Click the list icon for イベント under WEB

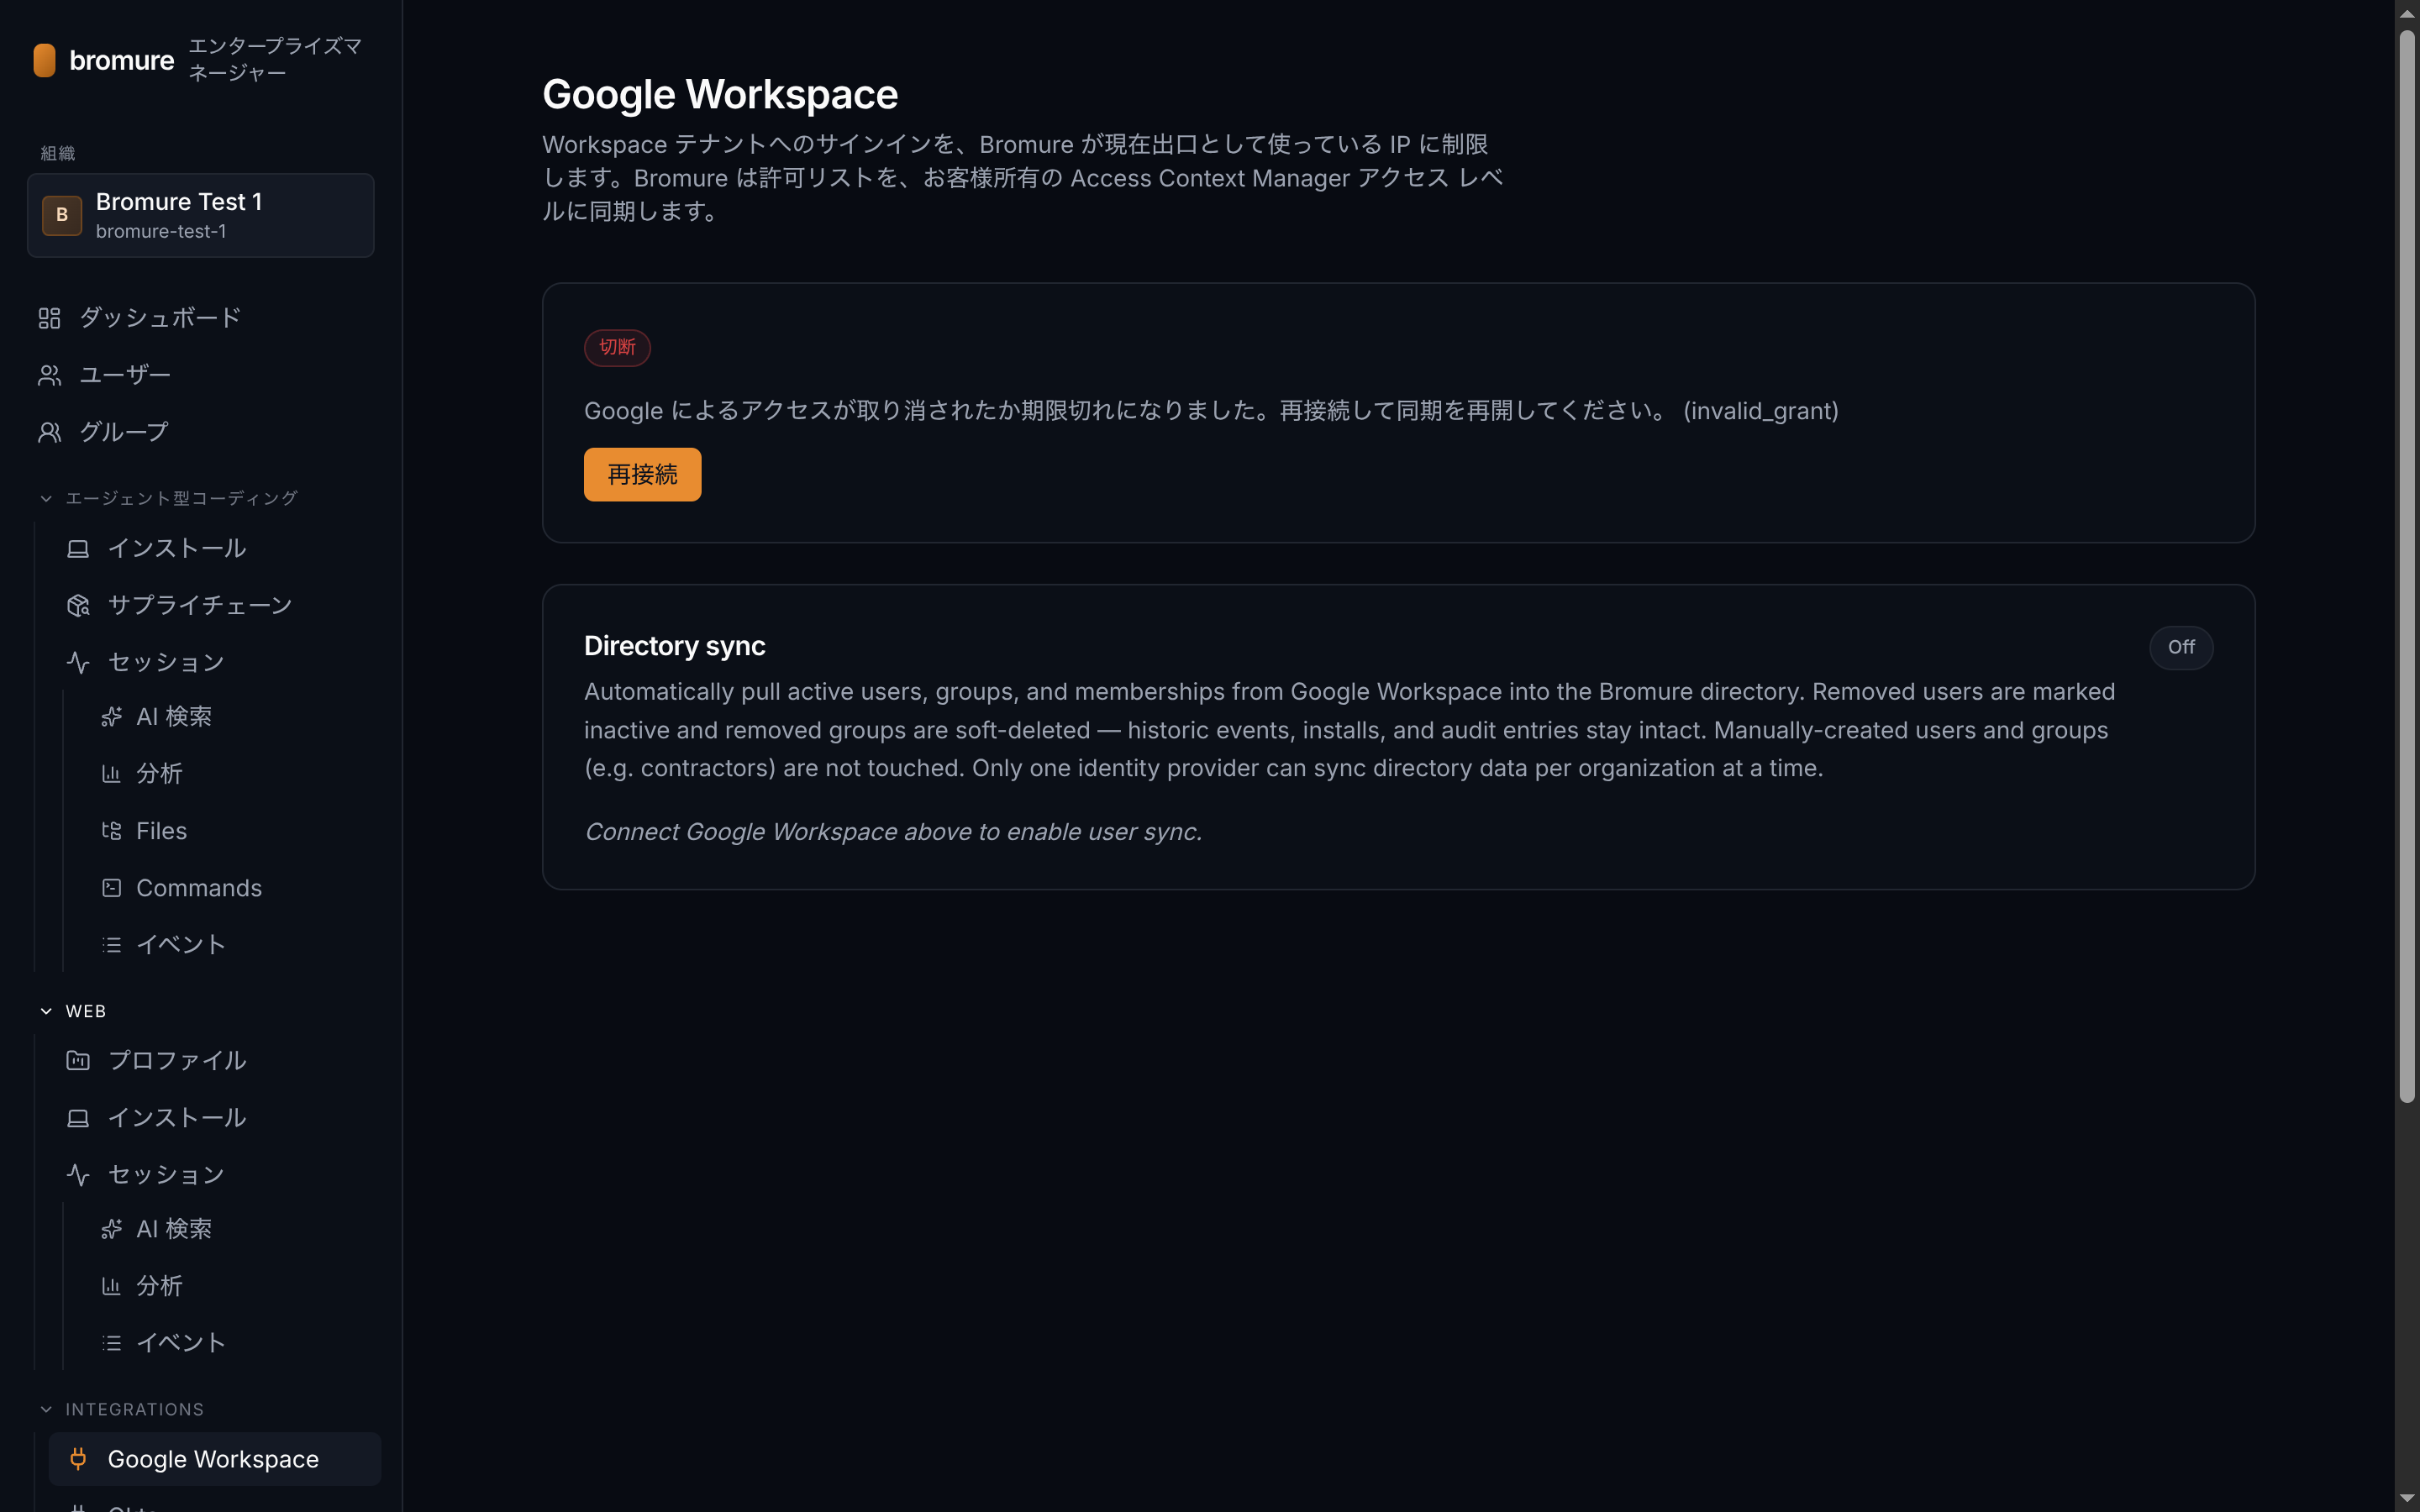click(111, 1342)
